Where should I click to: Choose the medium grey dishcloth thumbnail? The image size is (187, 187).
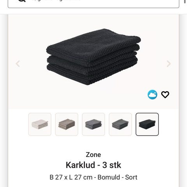click(93, 124)
